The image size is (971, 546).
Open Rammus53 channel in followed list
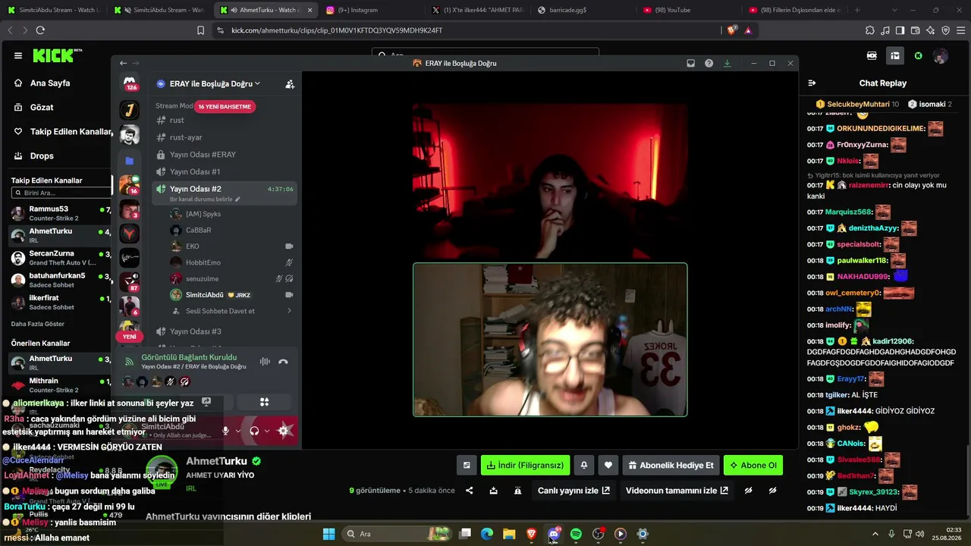click(61, 213)
